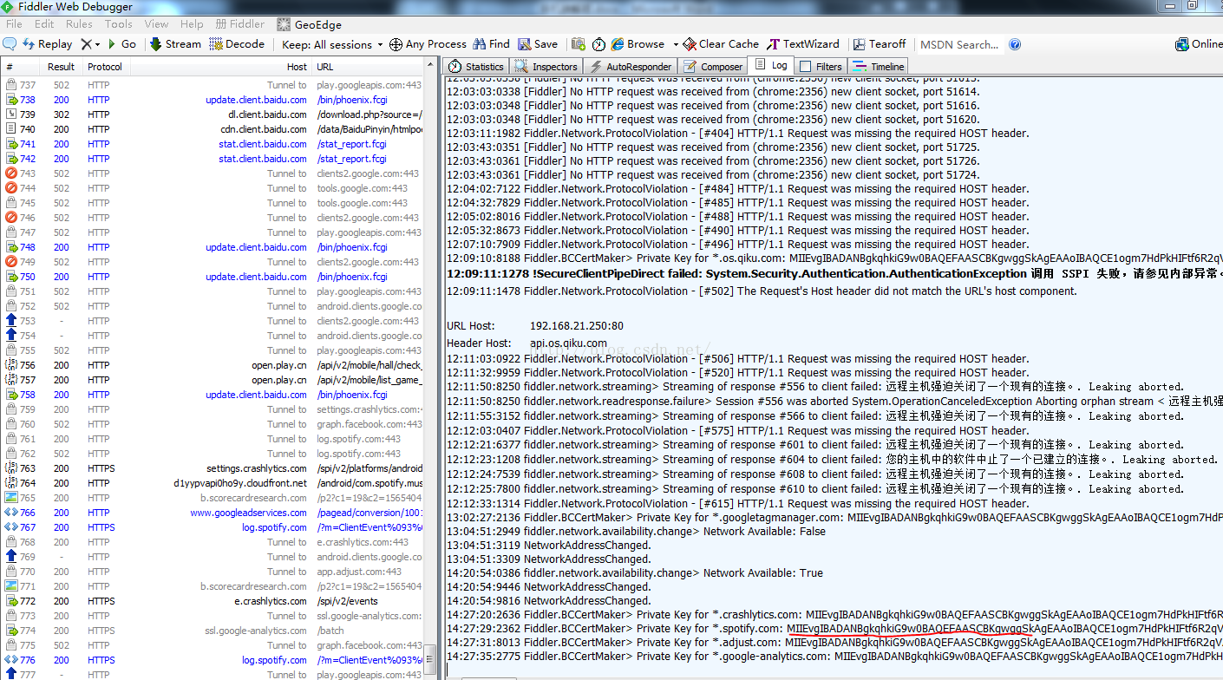Click the Any Process target picker
Image resolution: width=1223 pixels, height=680 pixels.
428,44
